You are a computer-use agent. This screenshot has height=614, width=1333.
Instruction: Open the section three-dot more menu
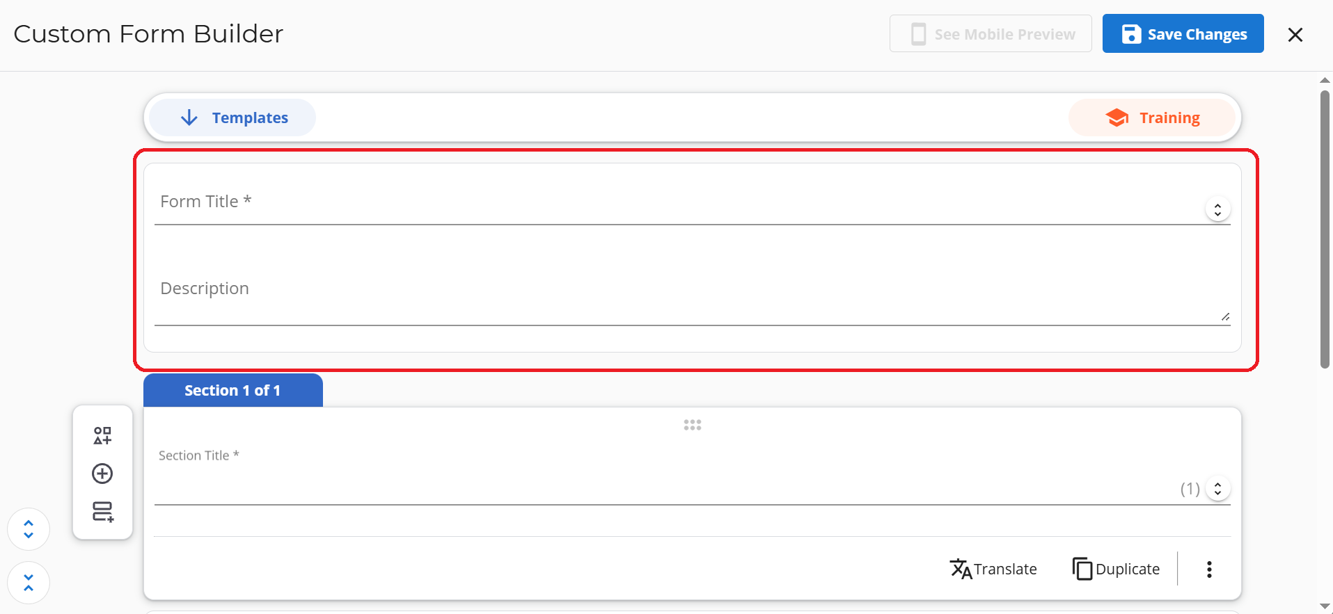tap(1209, 569)
